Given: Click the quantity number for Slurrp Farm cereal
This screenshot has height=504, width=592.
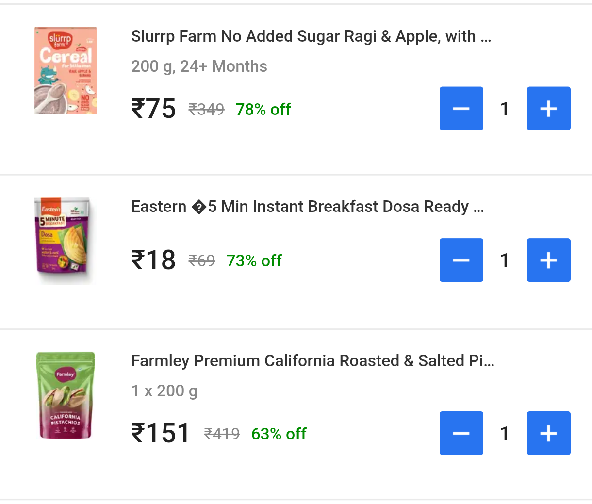Looking at the screenshot, I should pos(505,109).
